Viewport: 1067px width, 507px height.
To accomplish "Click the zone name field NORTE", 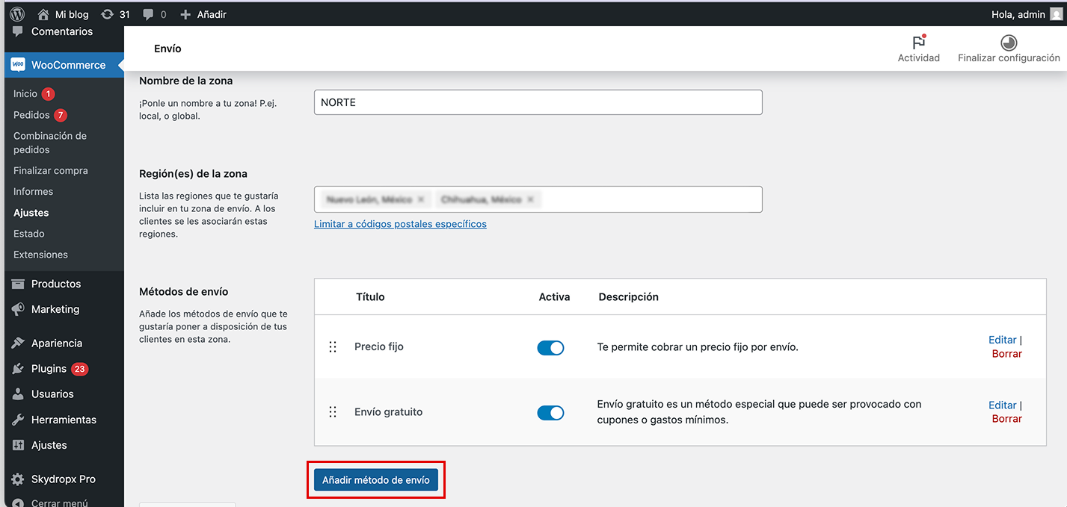I will (x=538, y=102).
